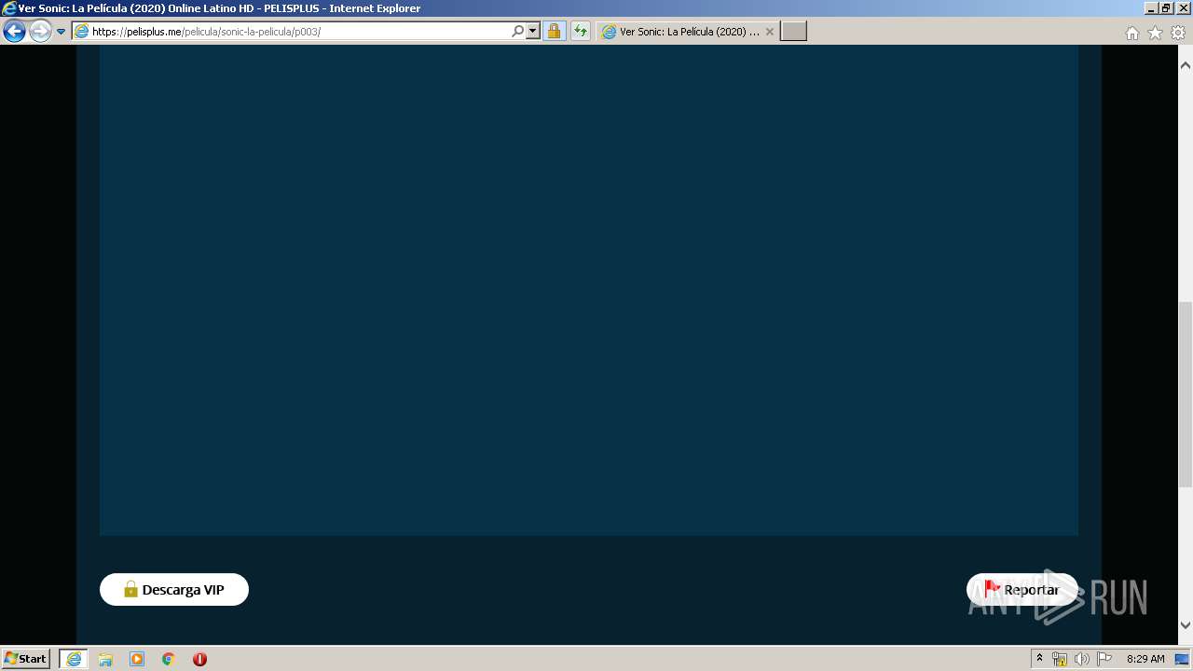
Task: Open the Windows Start menu
Action: [x=26, y=659]
